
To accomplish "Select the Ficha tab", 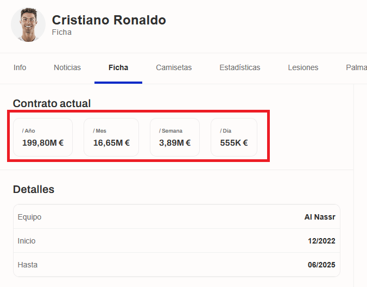I will (118, 67).
